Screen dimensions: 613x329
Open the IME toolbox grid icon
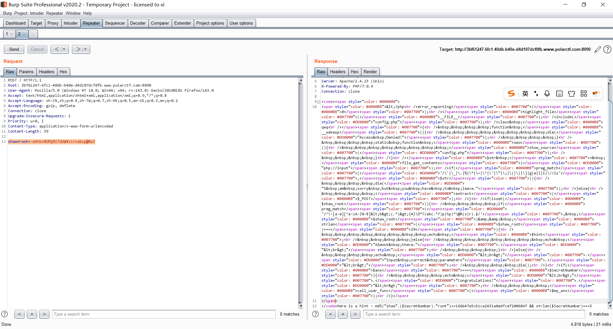pos(584,93)
